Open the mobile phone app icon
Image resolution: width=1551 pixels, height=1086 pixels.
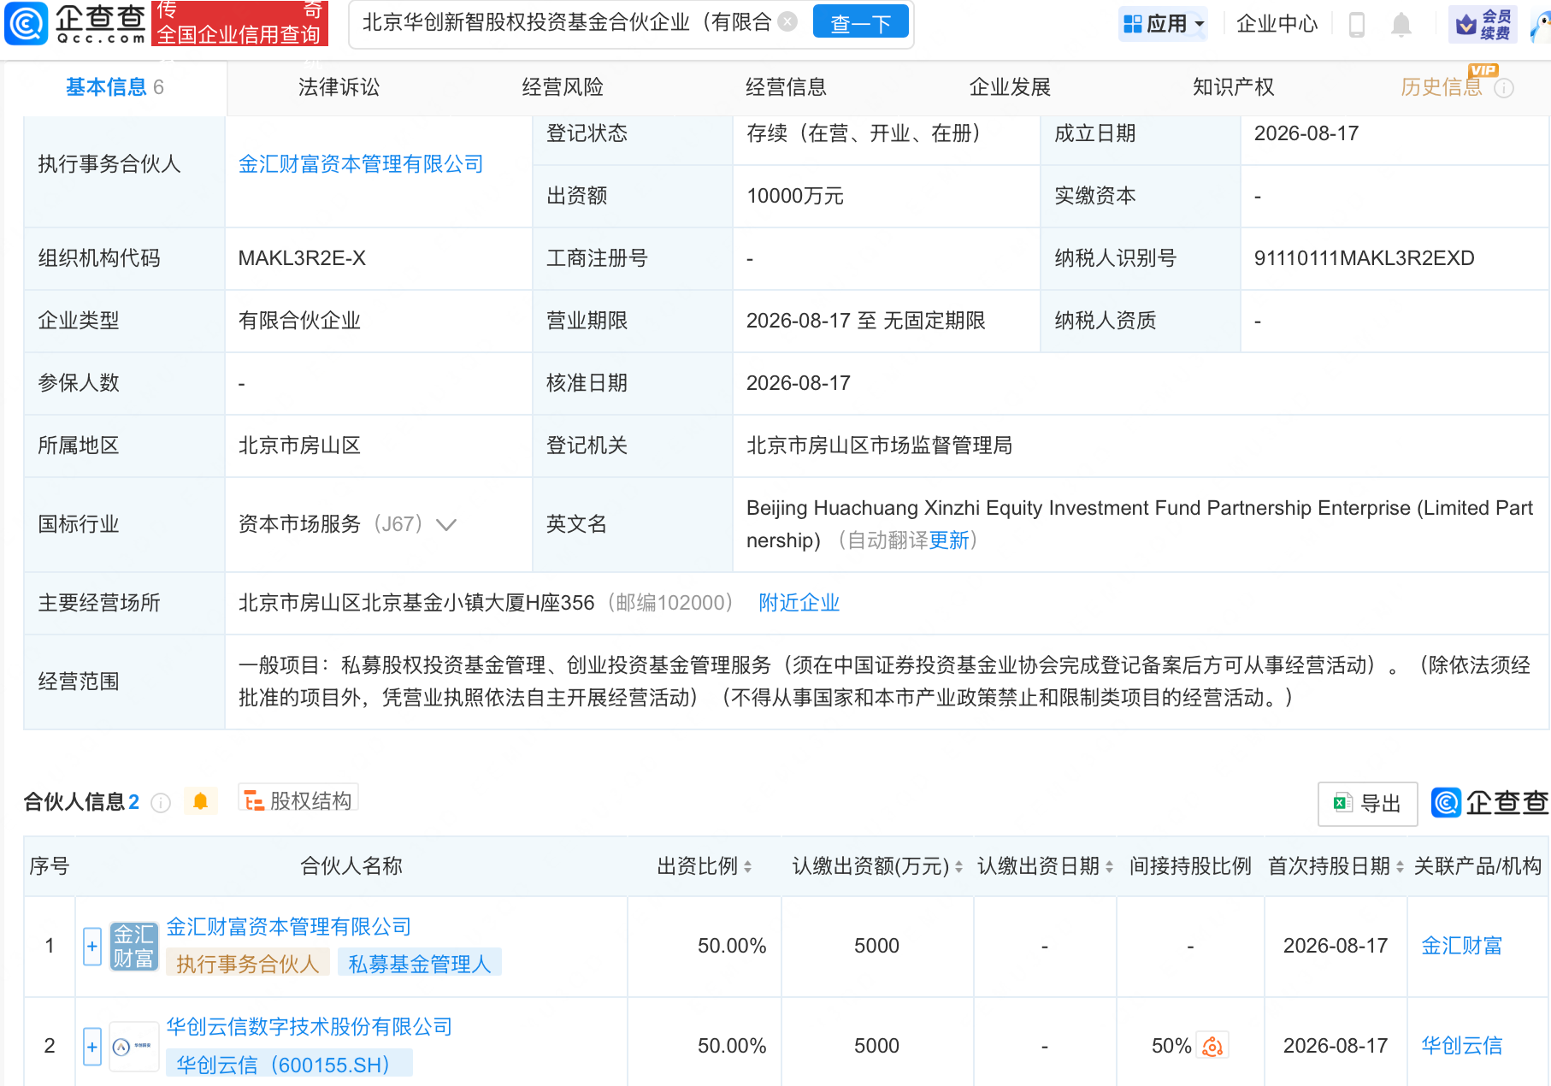point(1356,24)
